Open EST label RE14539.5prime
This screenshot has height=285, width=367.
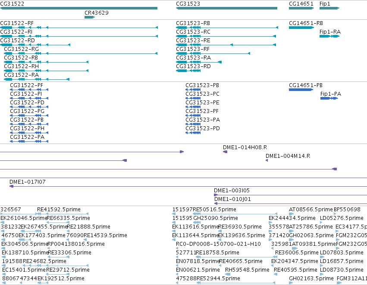click(105, 235)
